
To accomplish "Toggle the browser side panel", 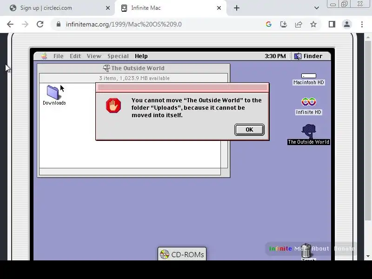I will 332,24.
